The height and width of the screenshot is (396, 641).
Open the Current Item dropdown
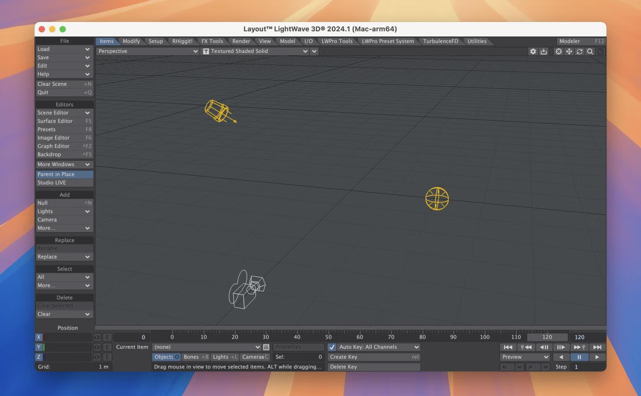pos(207,347)
